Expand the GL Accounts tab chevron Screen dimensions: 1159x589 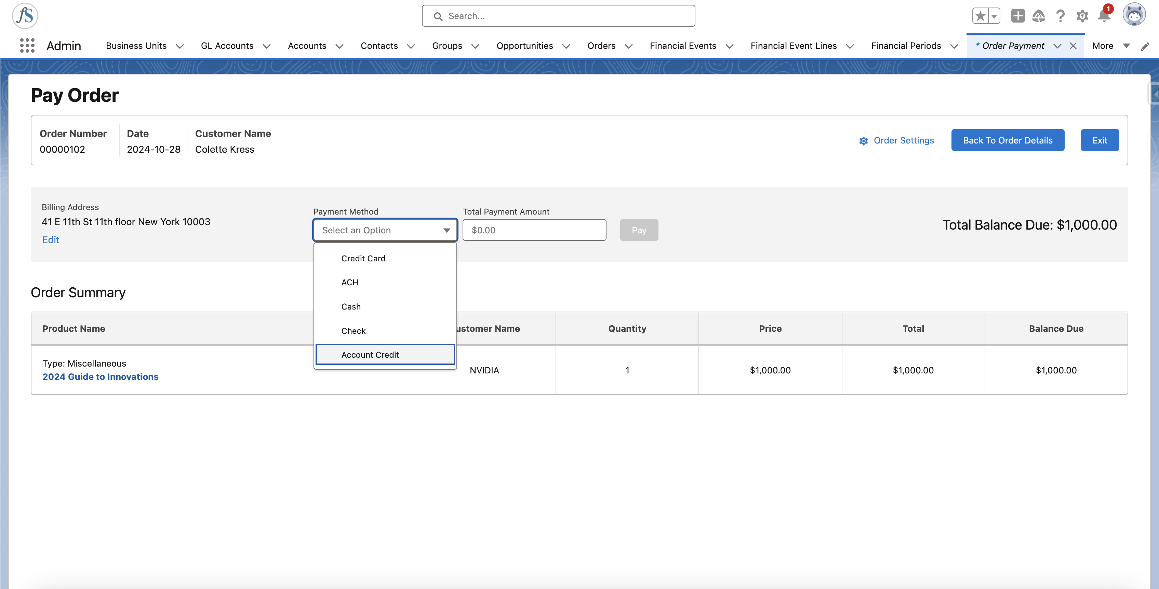tap(266, 46)
